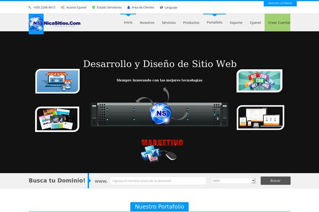Click the NicaSitios.Com logo
The height and width of the screenshot is (212, 319).
pos(55,24)
